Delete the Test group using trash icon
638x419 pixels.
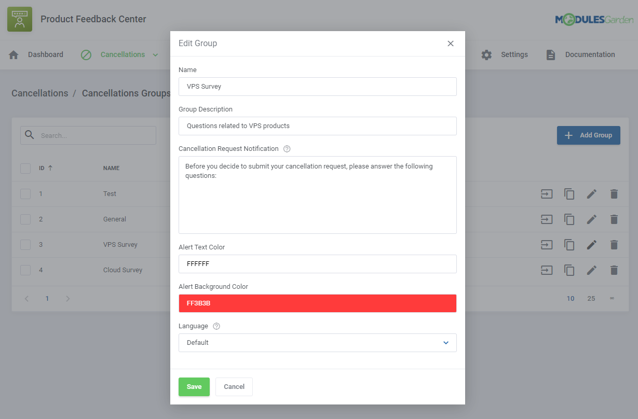pyautogui.click(x=614, y=193)
